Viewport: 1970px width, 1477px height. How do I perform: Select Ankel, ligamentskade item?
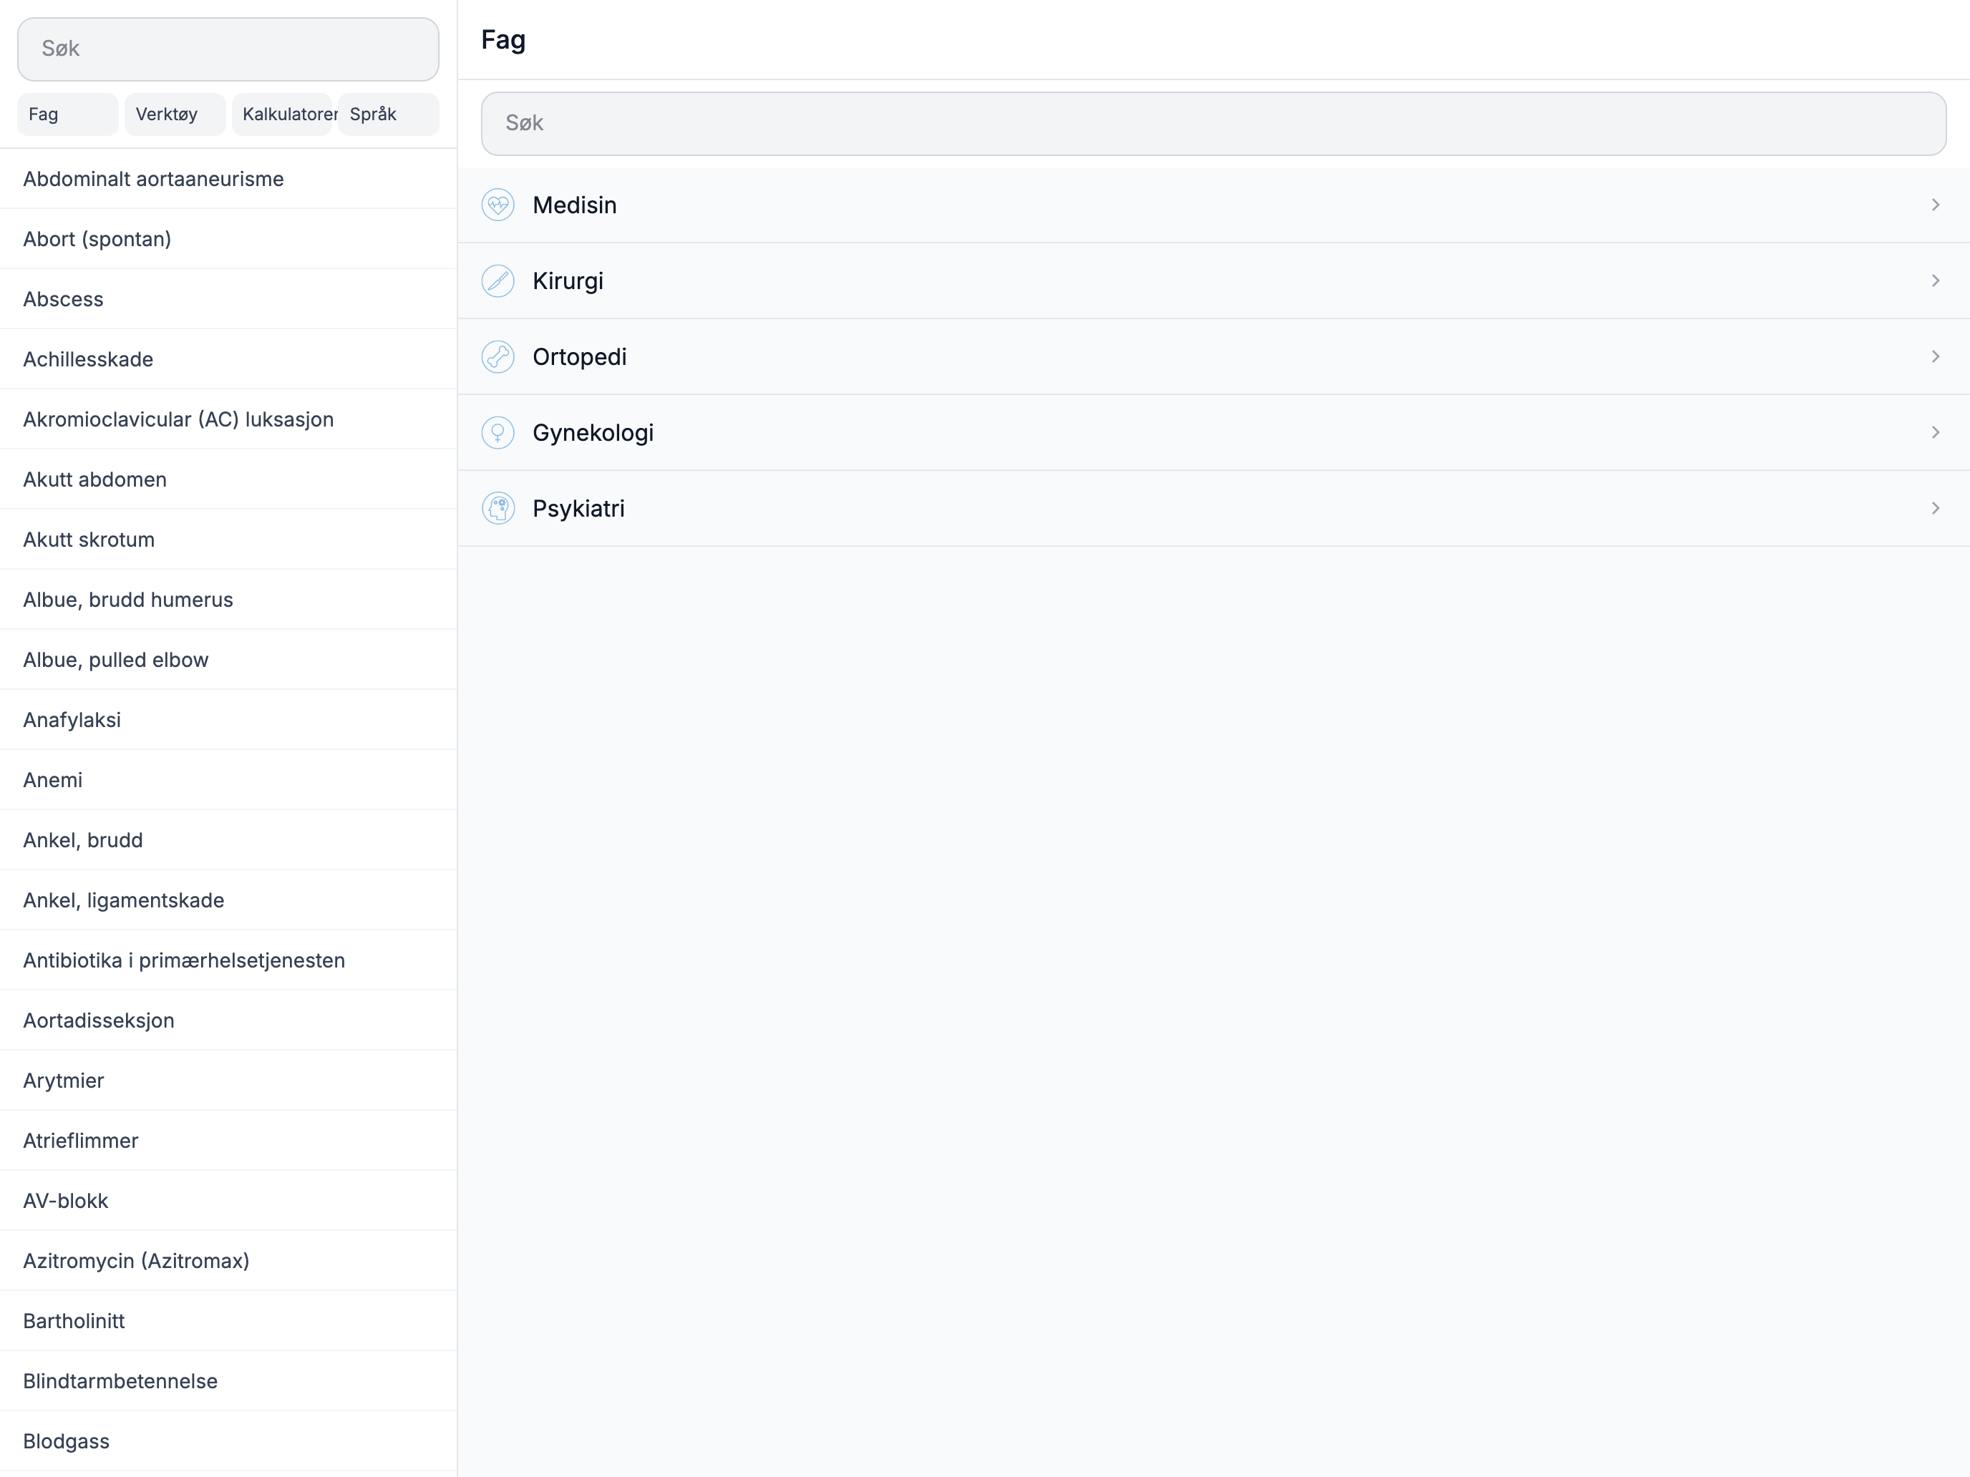click(x=228, y=900)
